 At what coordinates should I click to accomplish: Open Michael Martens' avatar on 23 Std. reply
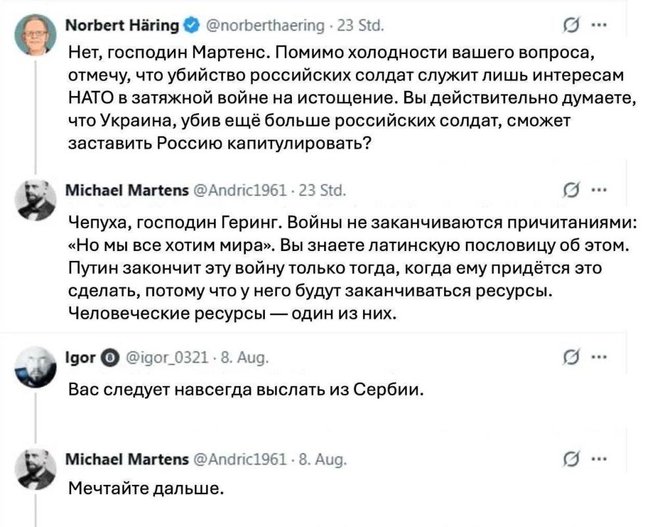[36, 199]
